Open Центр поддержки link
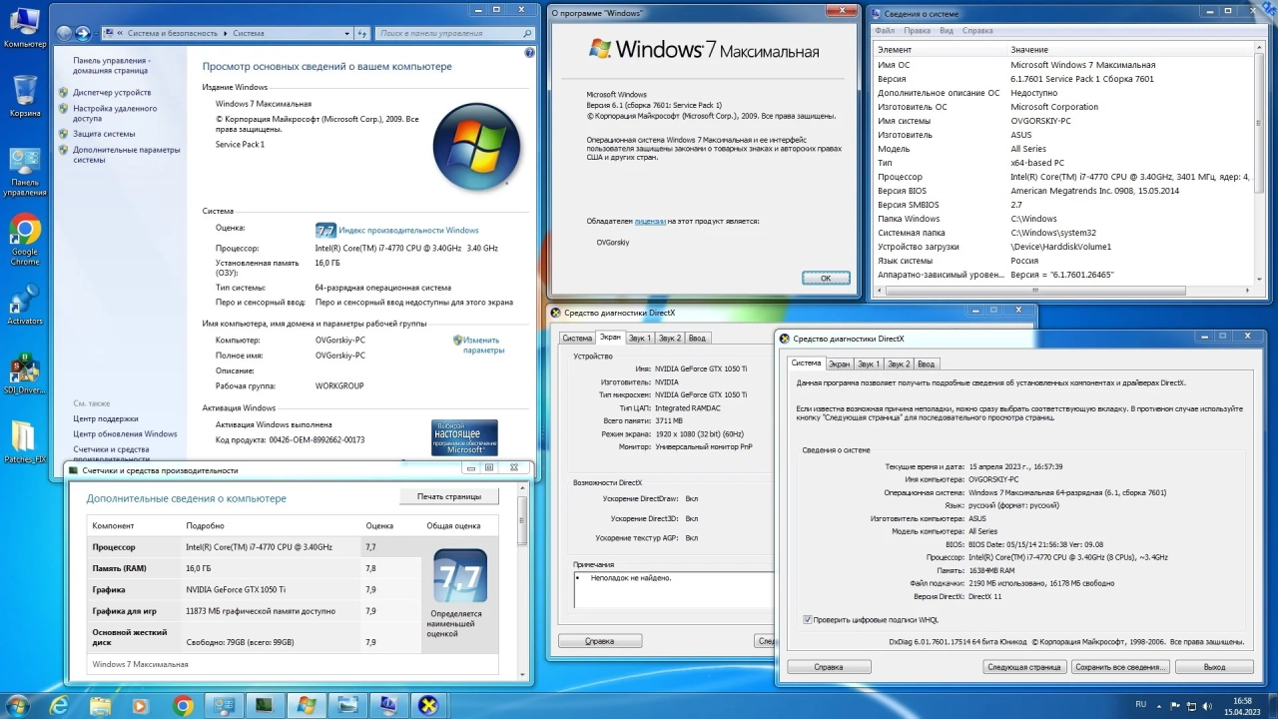Viewport: 1278px width, 719px height. pyautogui.click(x=106, y=419)
